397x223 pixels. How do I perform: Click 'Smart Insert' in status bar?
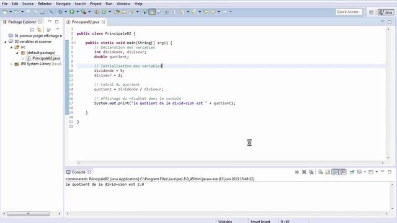[261, 221]
